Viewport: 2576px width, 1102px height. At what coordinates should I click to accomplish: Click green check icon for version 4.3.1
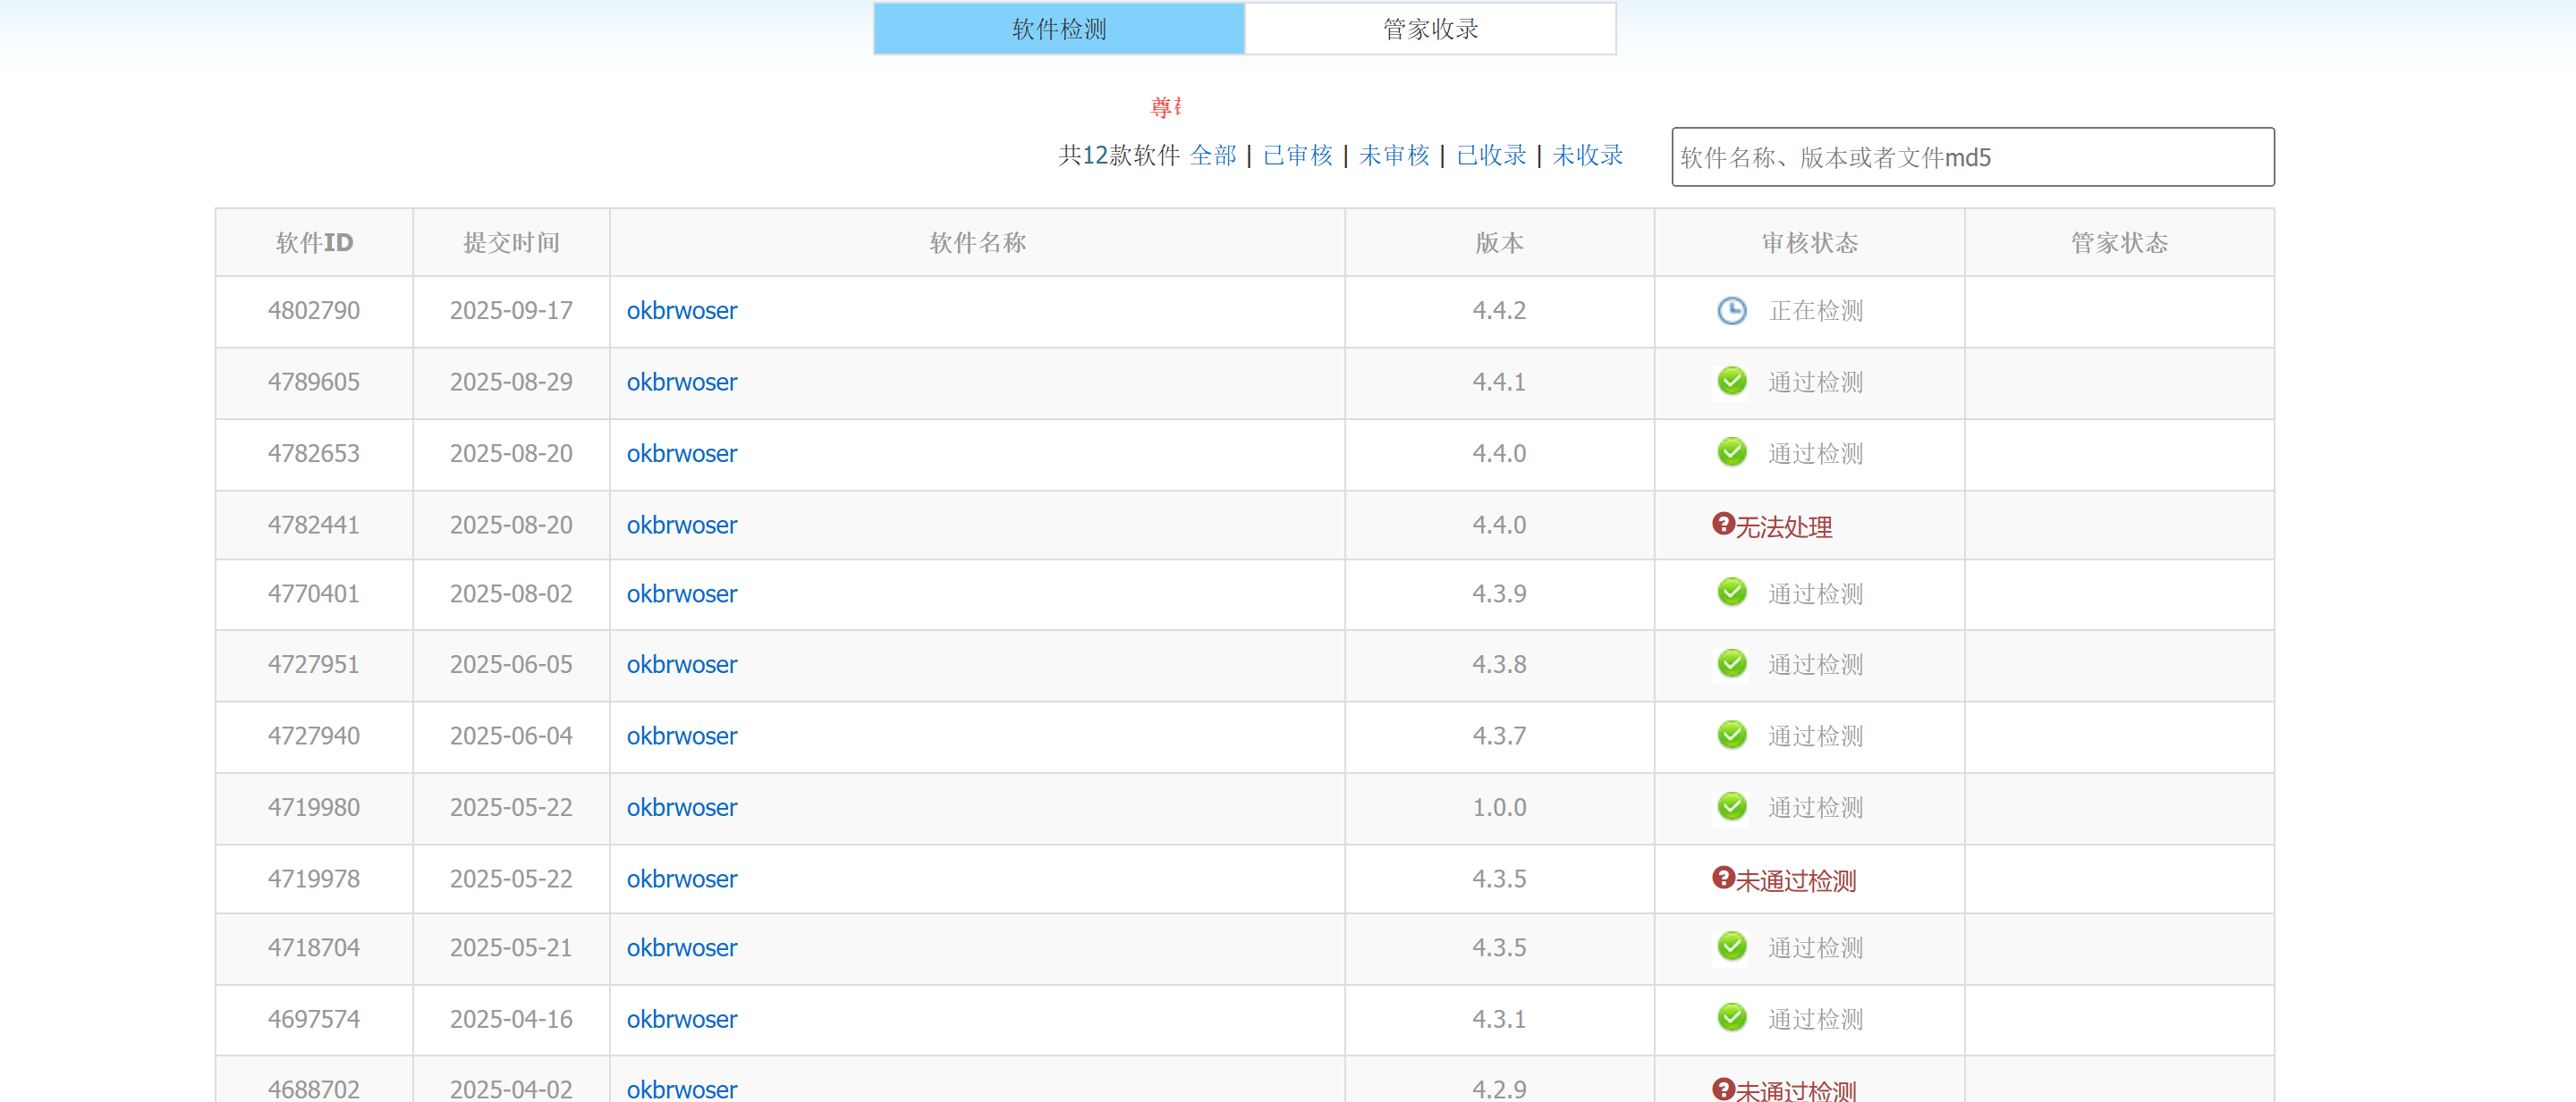(x=1731, y=1018)
